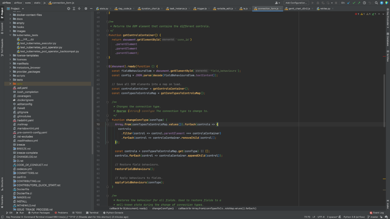This screenshot has width=390, height=219.
Task: Click locate-file target icon in Project panel
Action: point(69,8)
